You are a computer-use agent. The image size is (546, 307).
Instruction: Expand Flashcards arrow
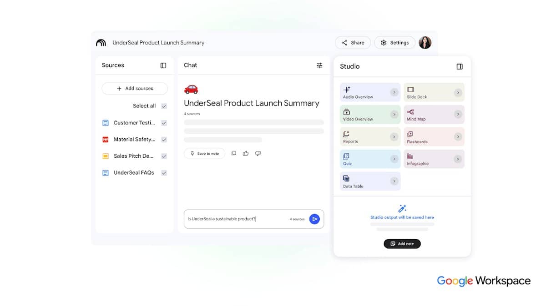[458, 137]
